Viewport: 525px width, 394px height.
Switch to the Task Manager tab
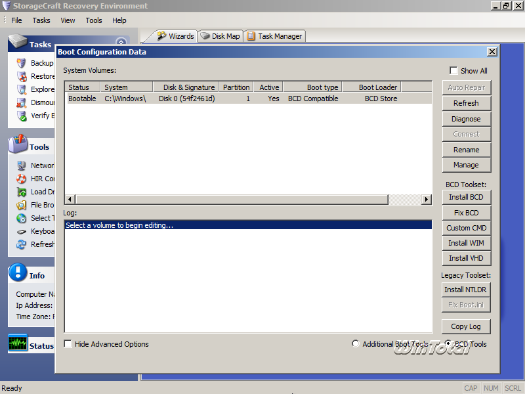coord(274,36)
